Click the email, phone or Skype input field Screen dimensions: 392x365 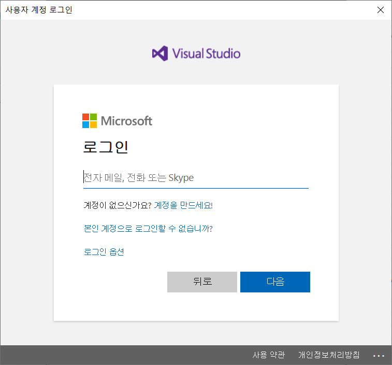(196, 178)
